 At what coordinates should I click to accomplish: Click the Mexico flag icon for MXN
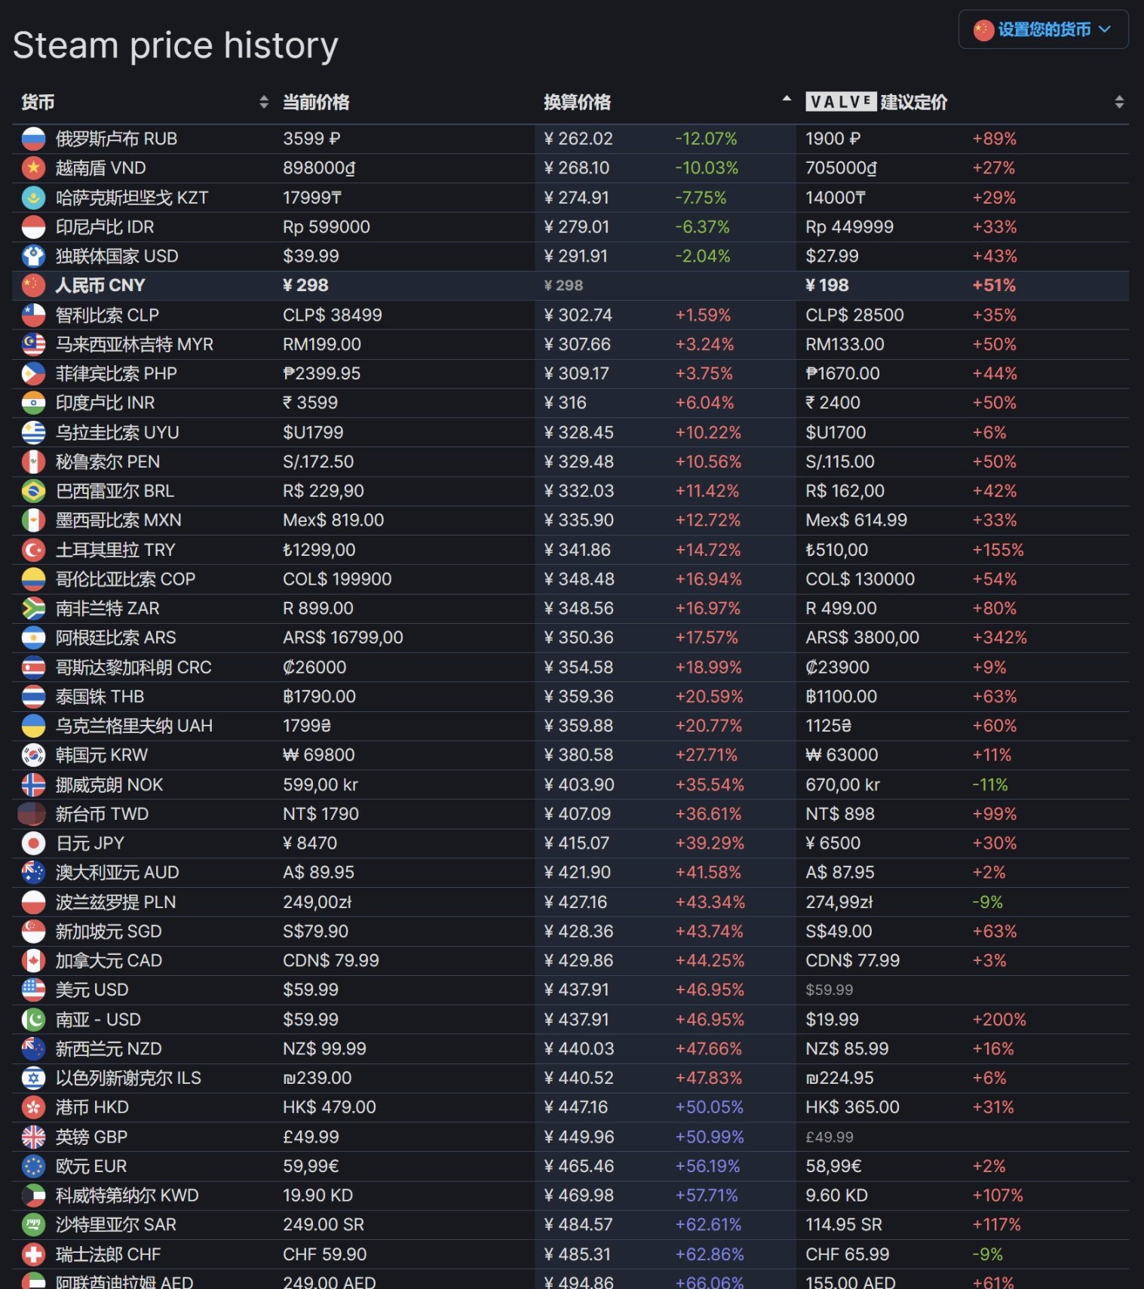33,520
